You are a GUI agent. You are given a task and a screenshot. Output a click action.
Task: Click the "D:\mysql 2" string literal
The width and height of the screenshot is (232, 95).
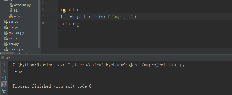pos(120,17)
